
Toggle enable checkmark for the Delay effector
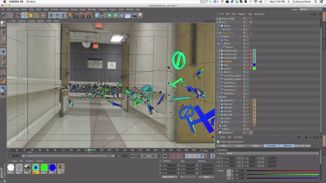click(248, 37)
